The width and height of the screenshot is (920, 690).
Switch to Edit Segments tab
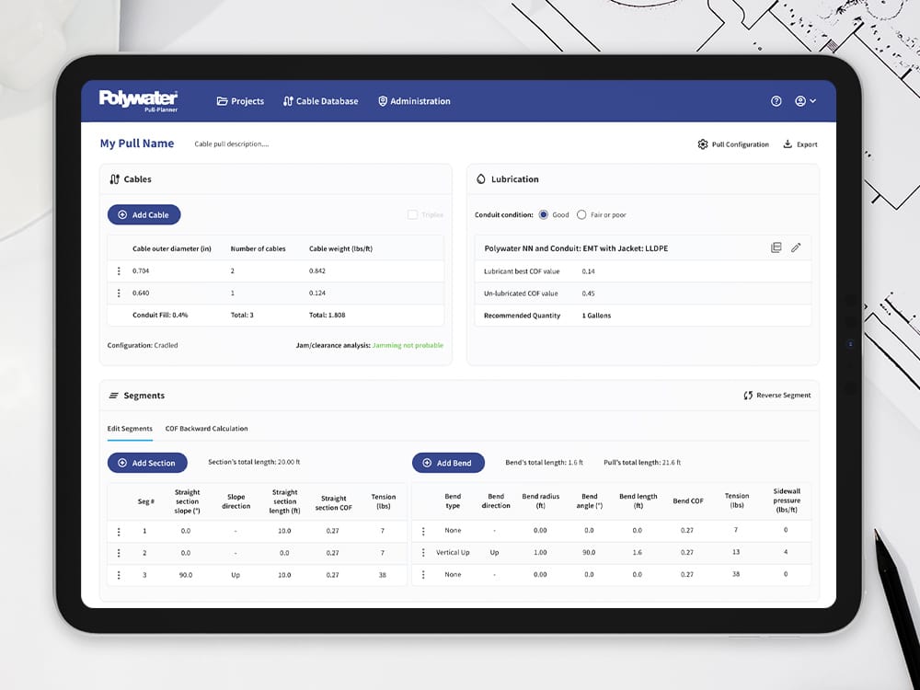pyautogui.click(x=130, y=429)
